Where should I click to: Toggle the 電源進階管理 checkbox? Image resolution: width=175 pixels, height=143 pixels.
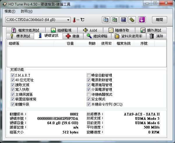89,85
